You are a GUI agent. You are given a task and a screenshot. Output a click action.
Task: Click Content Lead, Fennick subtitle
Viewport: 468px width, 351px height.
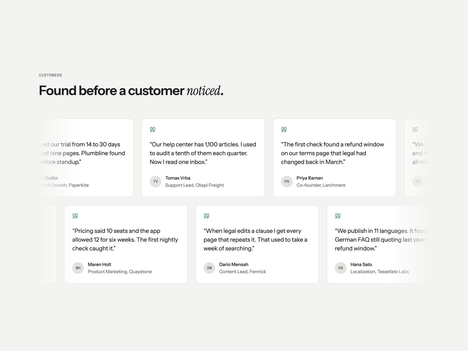(242, 271)
